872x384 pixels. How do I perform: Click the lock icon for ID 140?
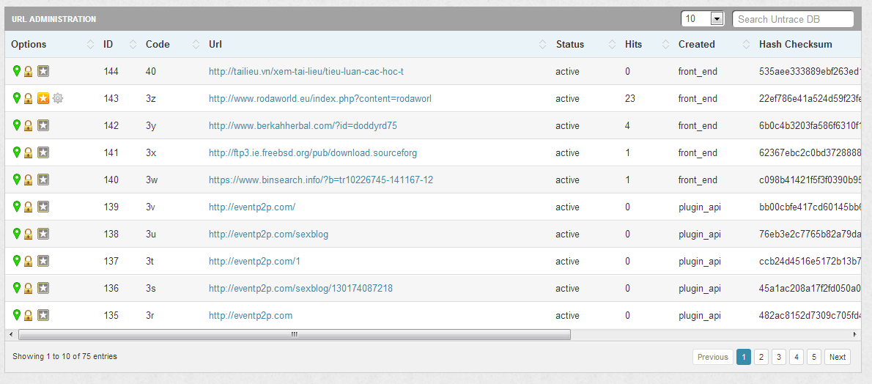click(x=28, y=180)
